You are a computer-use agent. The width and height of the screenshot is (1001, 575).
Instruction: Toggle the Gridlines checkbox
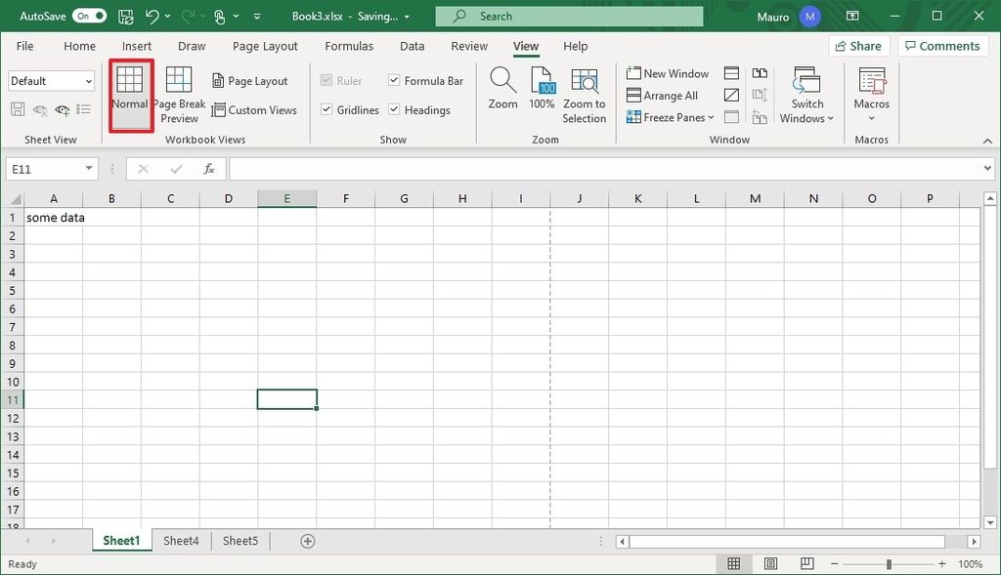click(x=327, y=109)
